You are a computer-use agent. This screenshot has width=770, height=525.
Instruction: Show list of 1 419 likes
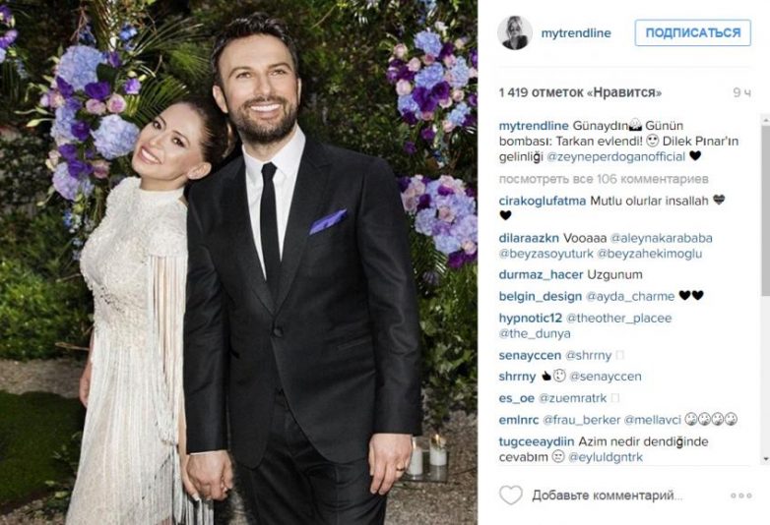[580, 92]
